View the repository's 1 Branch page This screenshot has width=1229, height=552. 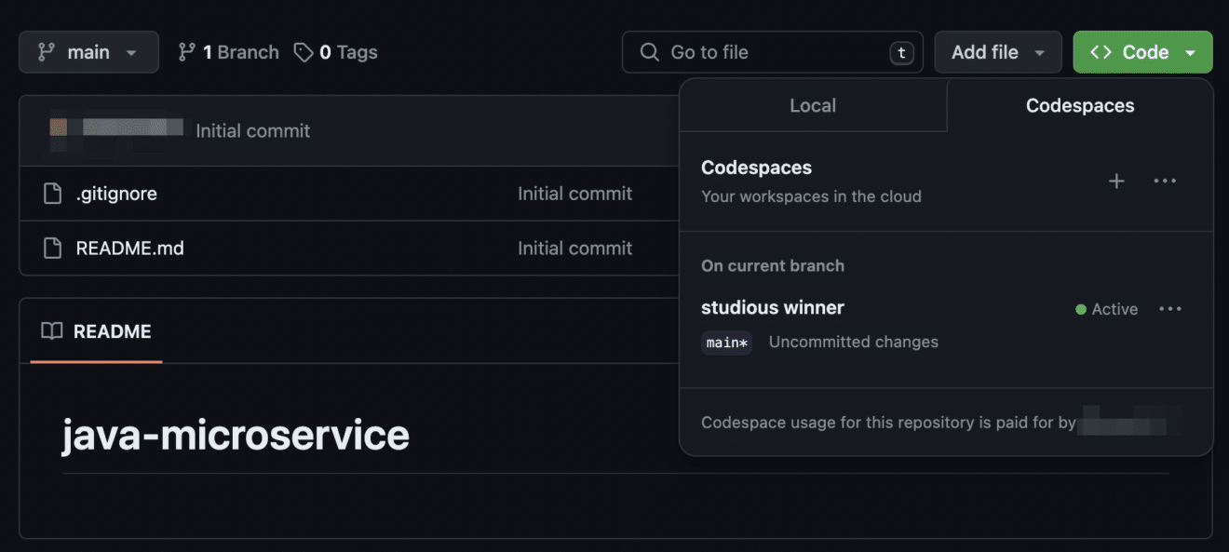[x=236, y=52]
